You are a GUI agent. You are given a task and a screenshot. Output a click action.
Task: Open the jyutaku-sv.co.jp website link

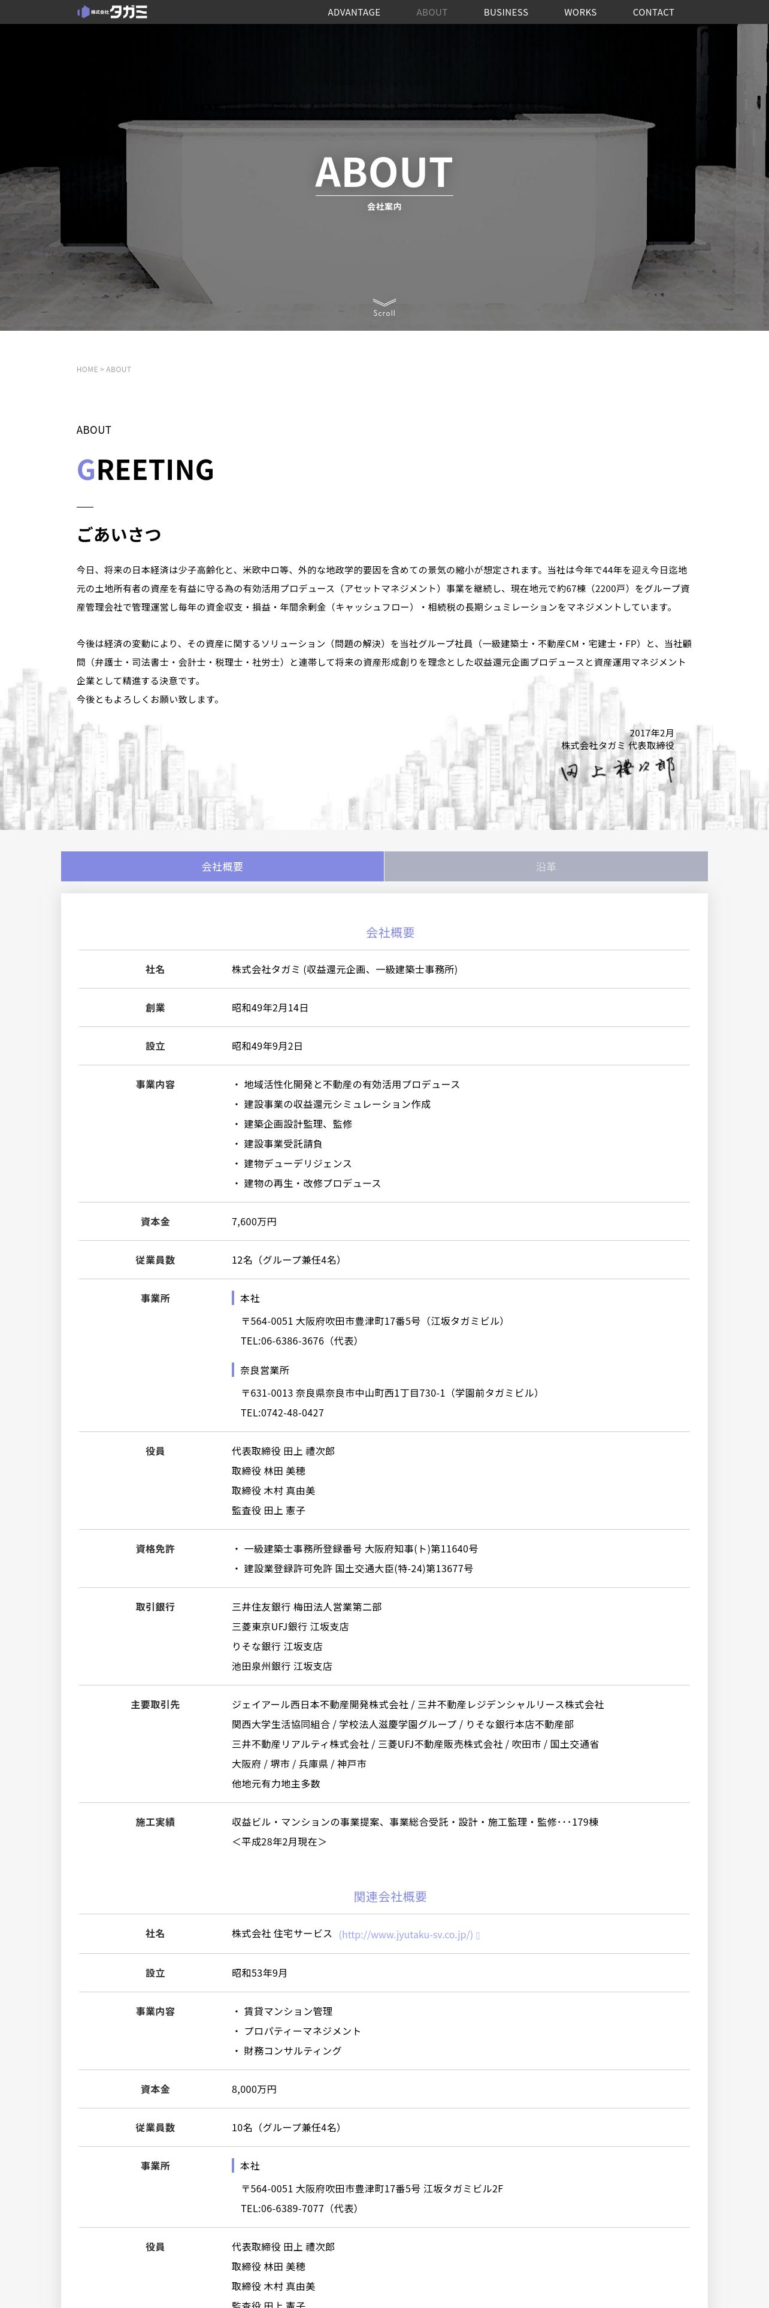point(405,1934)
